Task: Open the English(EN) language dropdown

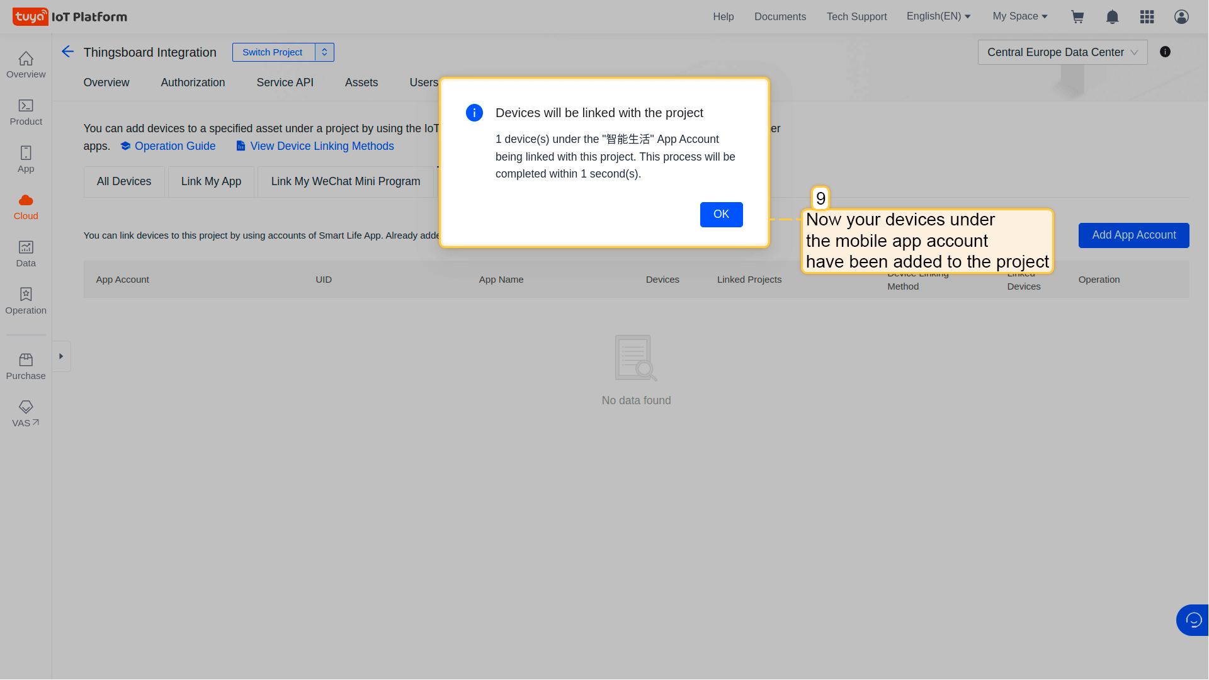Action: pyautogui.click(x=938, y=16)
